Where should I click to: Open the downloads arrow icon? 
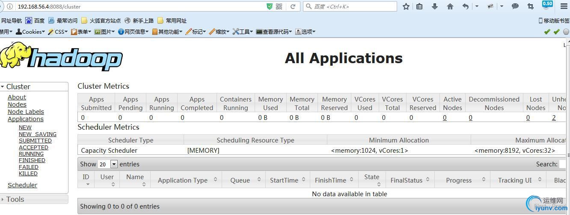(435, 6)
